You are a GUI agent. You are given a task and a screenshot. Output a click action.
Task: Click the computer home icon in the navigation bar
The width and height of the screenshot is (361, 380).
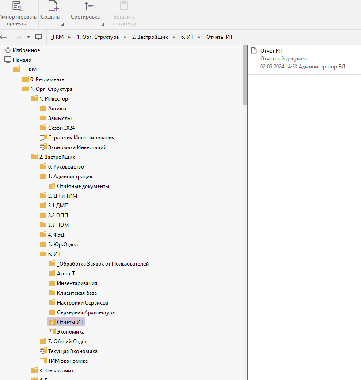click(x=38, y=37)
